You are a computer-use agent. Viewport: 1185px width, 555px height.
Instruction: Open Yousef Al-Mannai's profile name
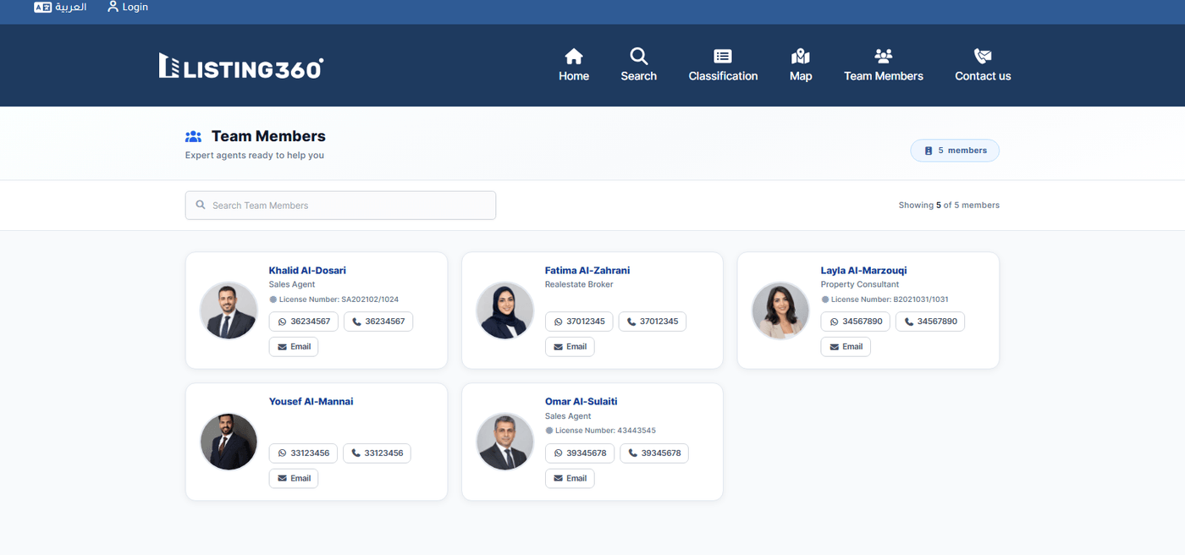(311, 402)
